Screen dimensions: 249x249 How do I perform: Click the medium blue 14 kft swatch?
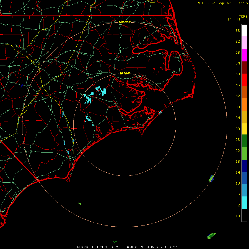click(244, 178)
